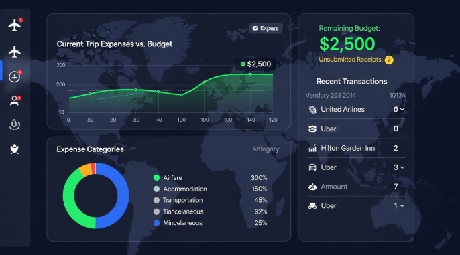Select the droplet icon in sidebar
The height and width of the screenshot is (255, 460).
(x=15, y=124)
